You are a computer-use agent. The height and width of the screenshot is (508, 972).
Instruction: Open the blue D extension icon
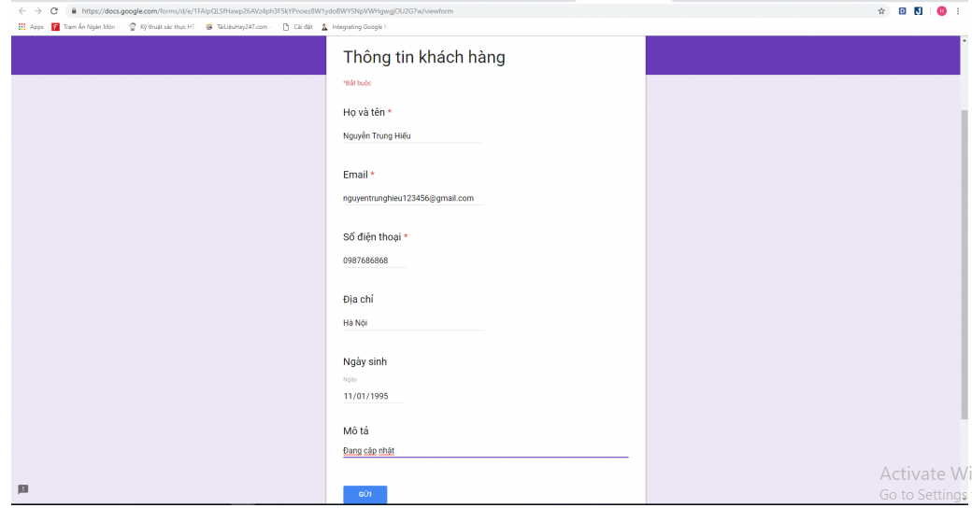coord(903,11)
